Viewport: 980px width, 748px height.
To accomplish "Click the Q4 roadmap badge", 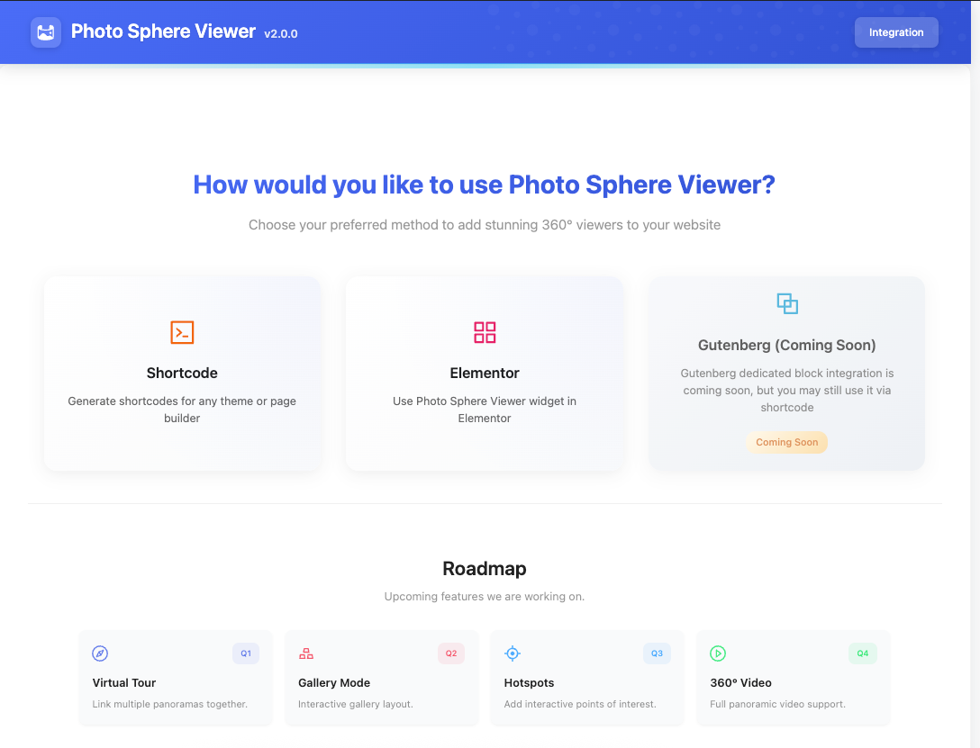I will pos(863,653).
